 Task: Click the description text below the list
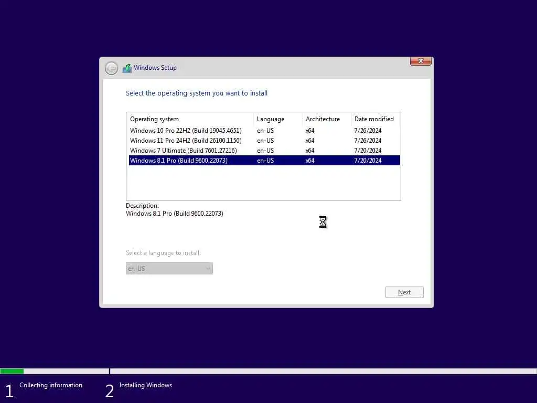pos(174,214)
